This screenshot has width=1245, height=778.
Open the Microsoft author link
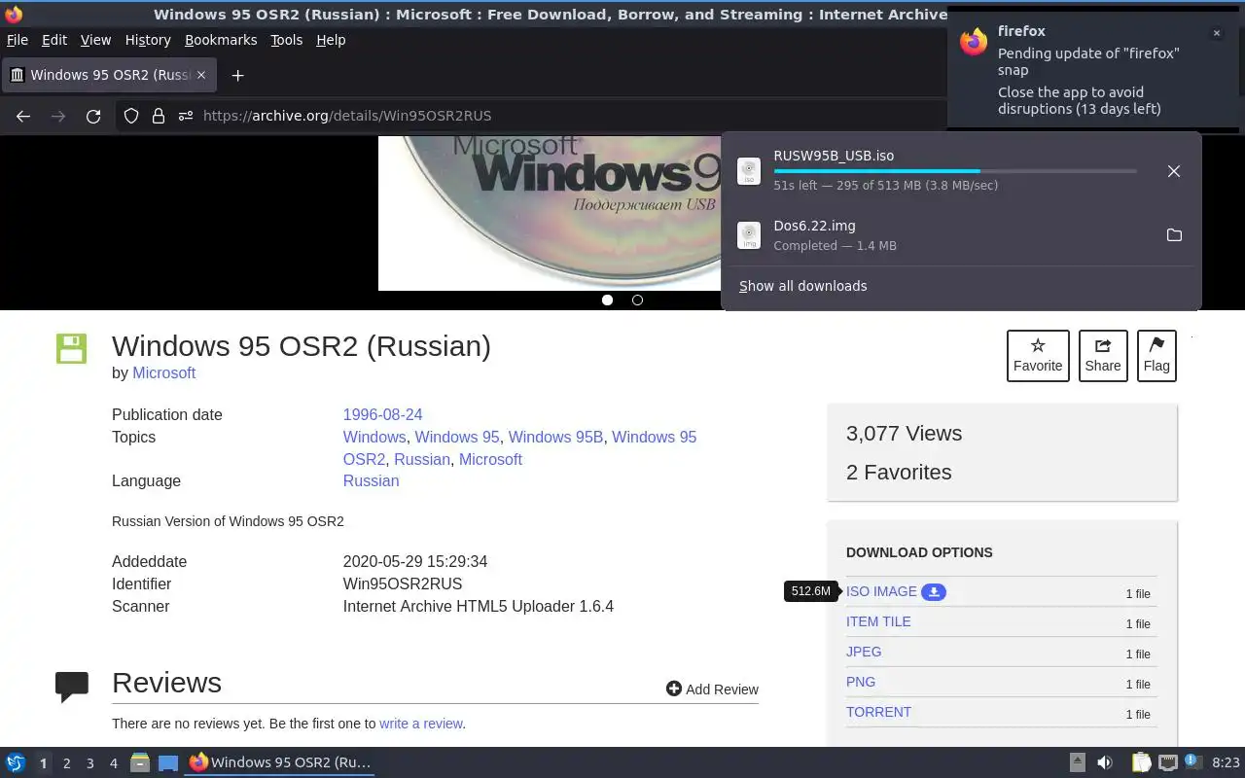[x=163, y=372]
